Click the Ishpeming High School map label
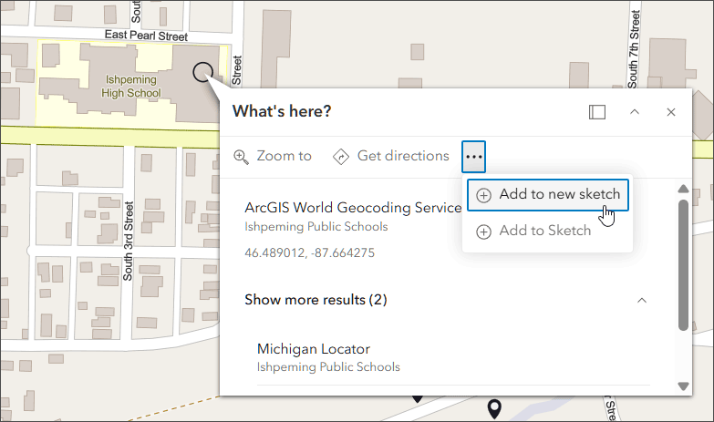Viewport: 714px width, 422px height. coord(130,87)
